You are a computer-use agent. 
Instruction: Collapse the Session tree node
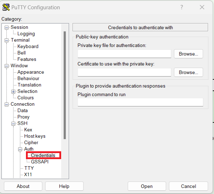pos(7,27)
